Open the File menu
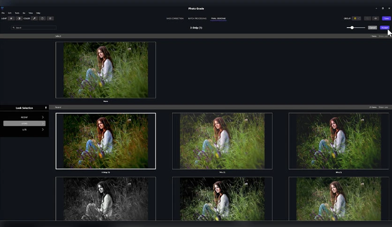This screenshot has height=227, width=392. (3, 13)
